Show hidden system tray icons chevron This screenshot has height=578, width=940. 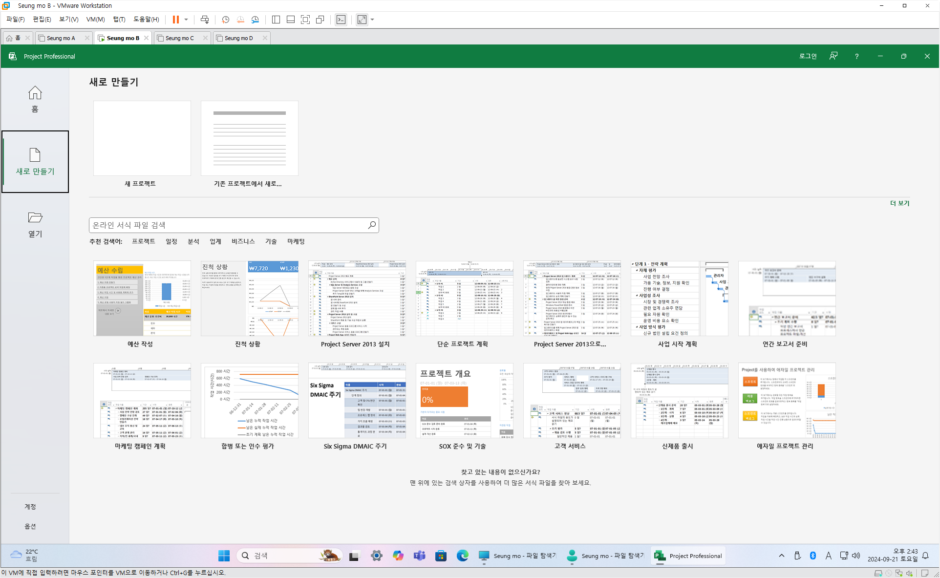pyautogui.click(x=782, y=556)
